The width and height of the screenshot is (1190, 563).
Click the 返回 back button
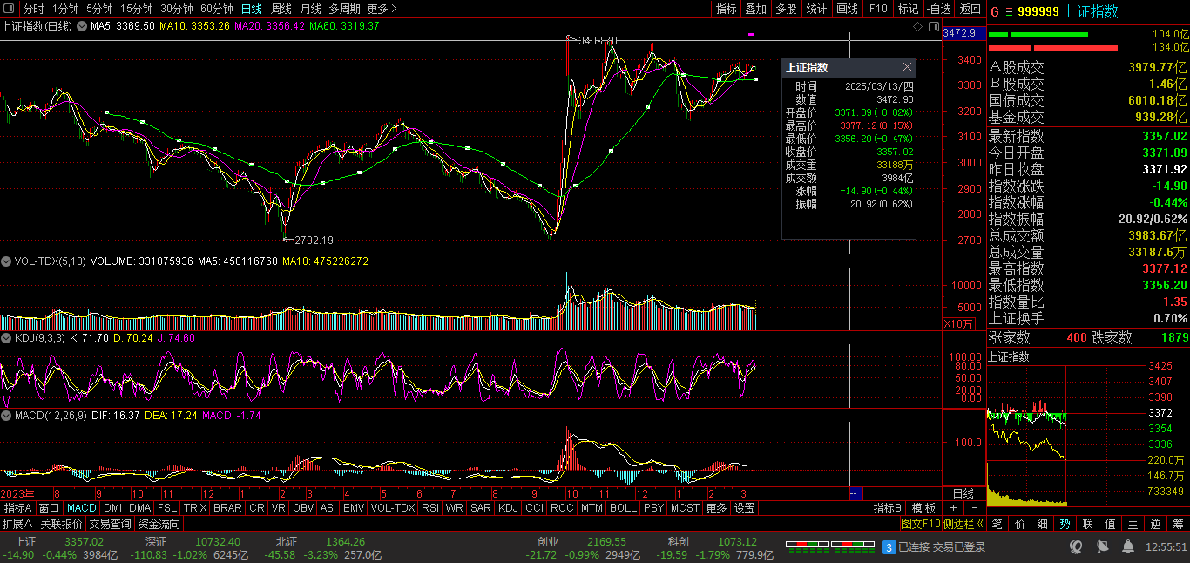(970, 9)
